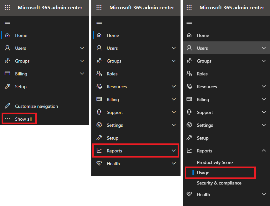The height and width of the screenshot is (206, 270).
Task: Open Security & compliance reports
Action: pos(219,183)
